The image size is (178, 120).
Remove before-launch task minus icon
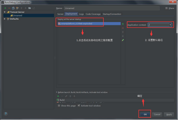tap(62, 96)
